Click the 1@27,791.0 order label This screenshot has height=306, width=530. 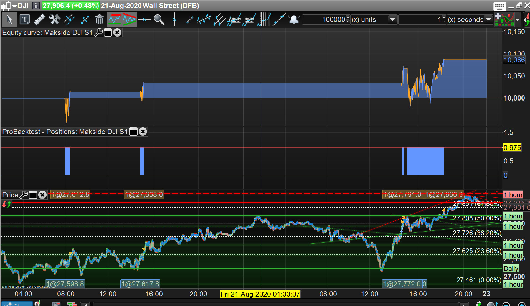[x=403, y=195]
